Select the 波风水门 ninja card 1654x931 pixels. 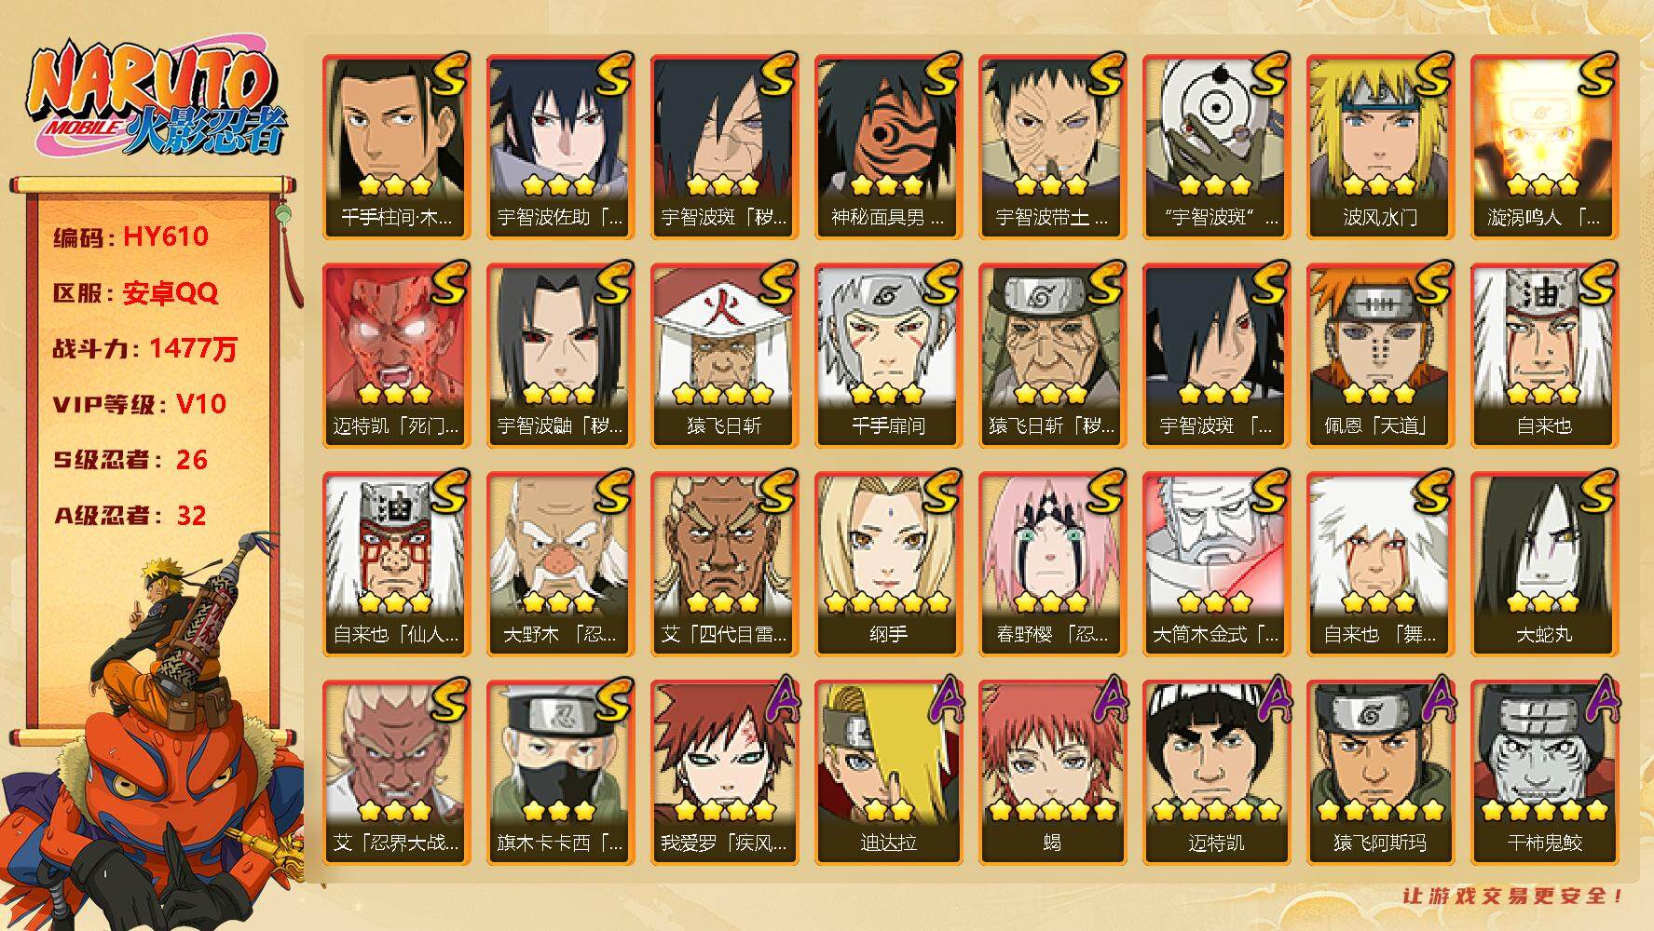[1380, 146]
